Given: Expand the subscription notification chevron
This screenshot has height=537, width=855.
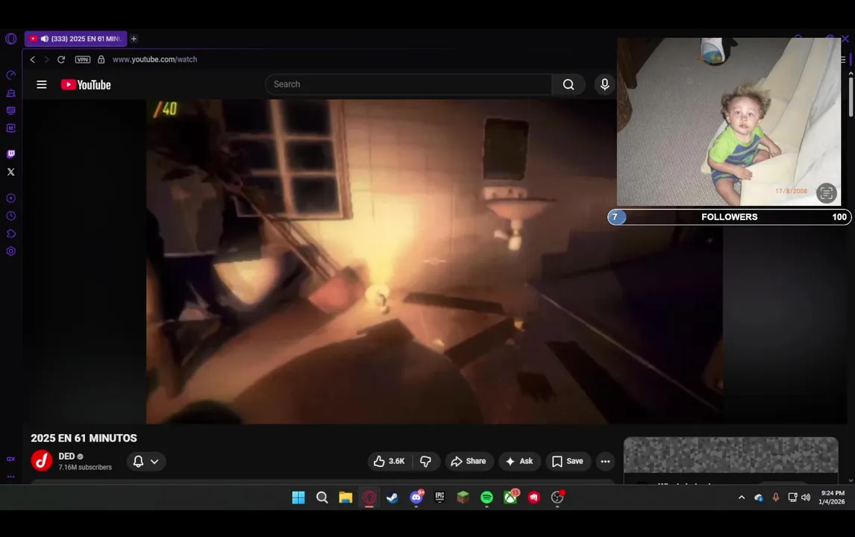Looking at the screenshot, I should [155, 461].
